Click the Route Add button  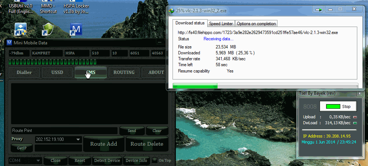pos(103,144)
